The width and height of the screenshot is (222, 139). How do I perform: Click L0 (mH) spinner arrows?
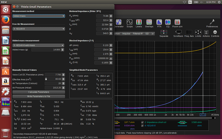[111, 25]
